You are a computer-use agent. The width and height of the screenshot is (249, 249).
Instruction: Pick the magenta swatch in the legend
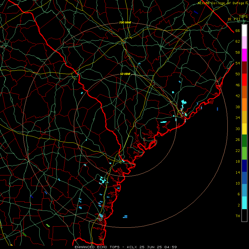tap(244, 55)
